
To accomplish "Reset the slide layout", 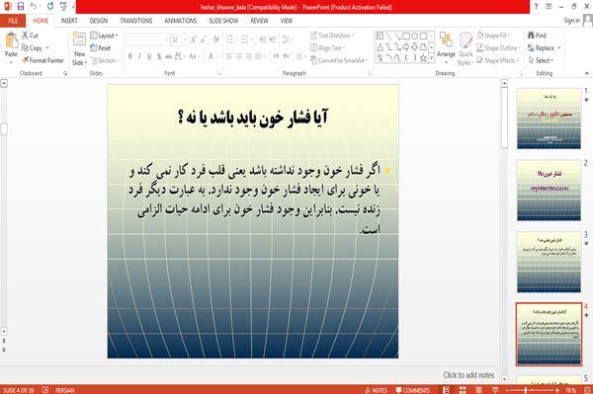I will point(101,48).
